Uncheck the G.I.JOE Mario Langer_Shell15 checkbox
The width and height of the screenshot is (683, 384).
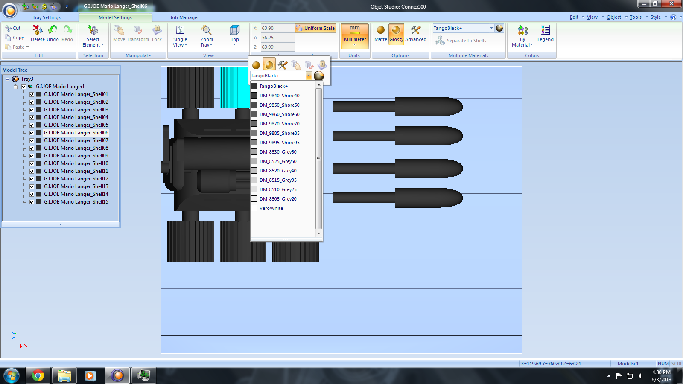tap(32, 202)
